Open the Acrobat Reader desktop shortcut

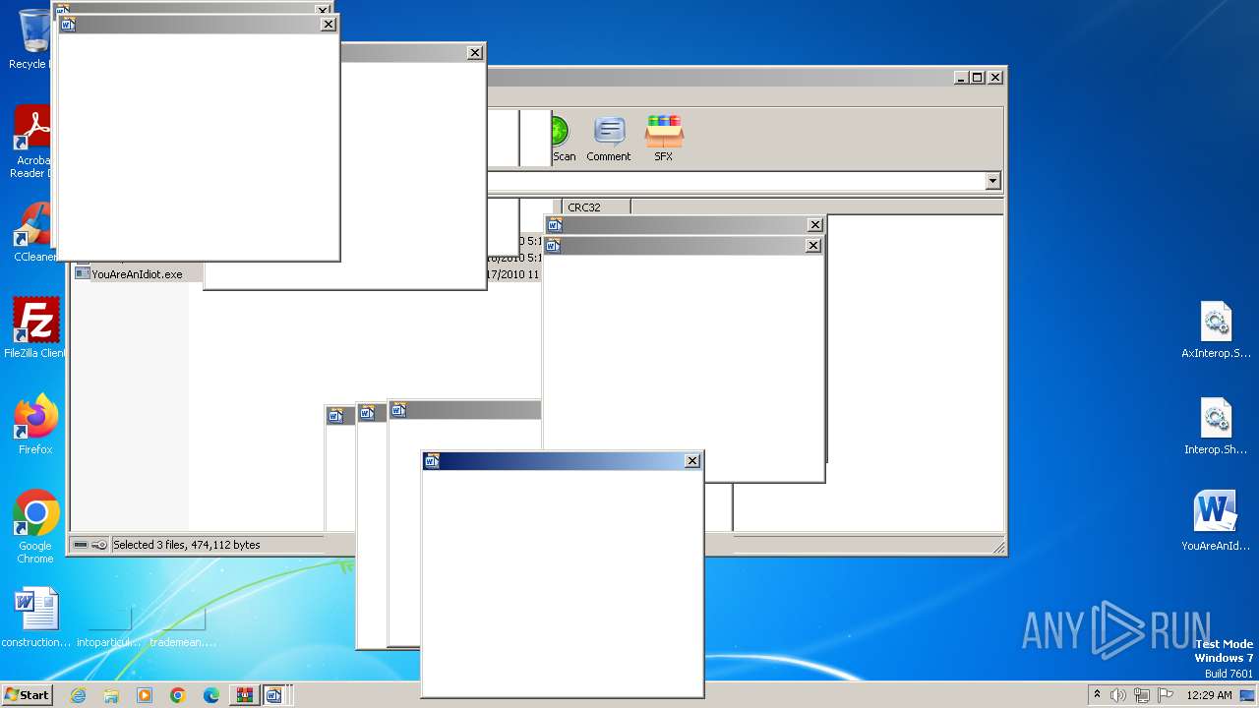[33, 143]
